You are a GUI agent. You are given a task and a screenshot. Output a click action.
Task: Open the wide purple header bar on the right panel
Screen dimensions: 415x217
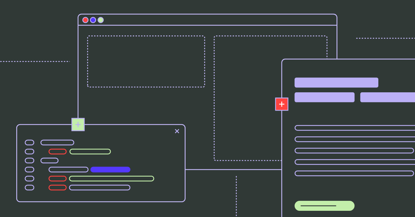pos(336,82)
